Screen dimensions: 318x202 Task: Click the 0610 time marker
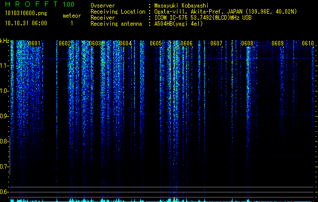[x=308, y=43]
